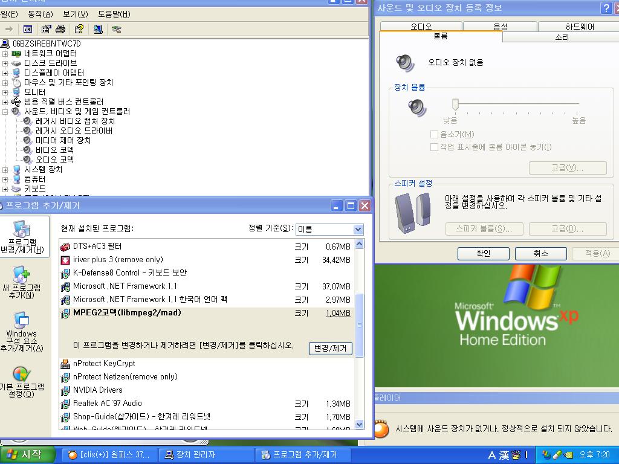This screenshot has height=464, width=619.
Task: Expand 마우스 및 기타 포인팅 장치 node
Action: [5, 82]
